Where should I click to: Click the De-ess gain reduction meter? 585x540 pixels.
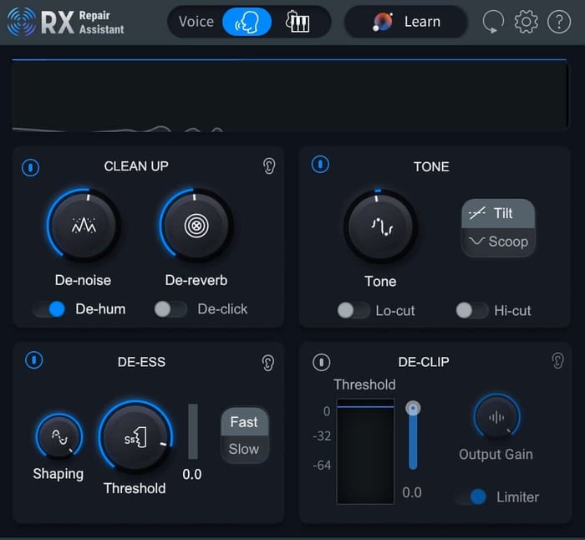pyautogui.click(x=193, y=431)
